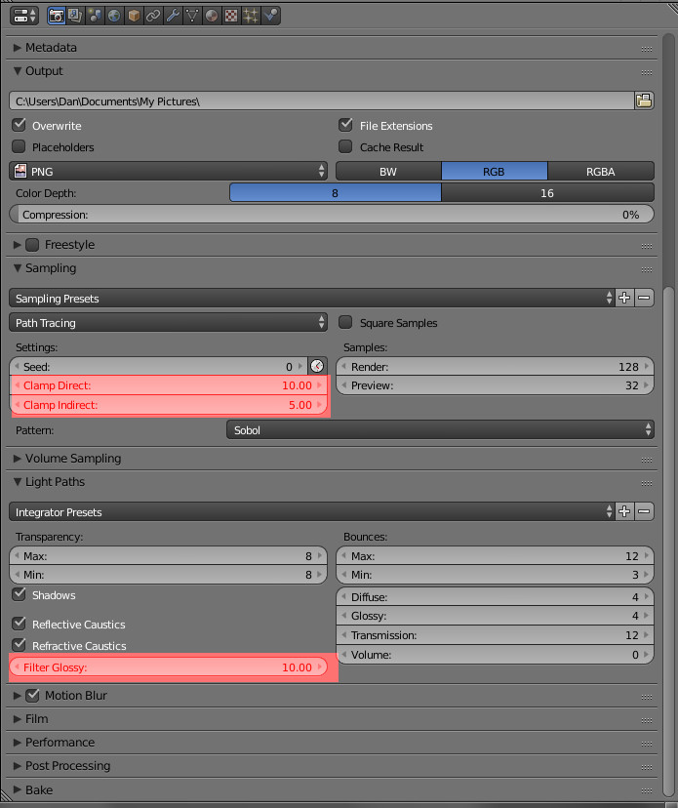Select BW color mode

(x=388, y=171)
